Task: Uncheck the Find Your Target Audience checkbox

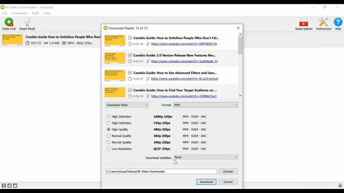Action: 130,90
